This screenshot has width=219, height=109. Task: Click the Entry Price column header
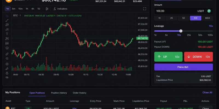pos(96,101)
